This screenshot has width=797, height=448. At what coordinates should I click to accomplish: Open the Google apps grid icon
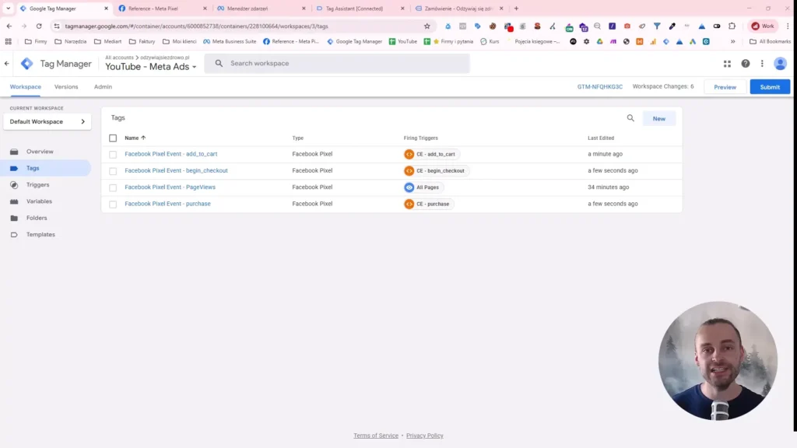pos(728,64)
